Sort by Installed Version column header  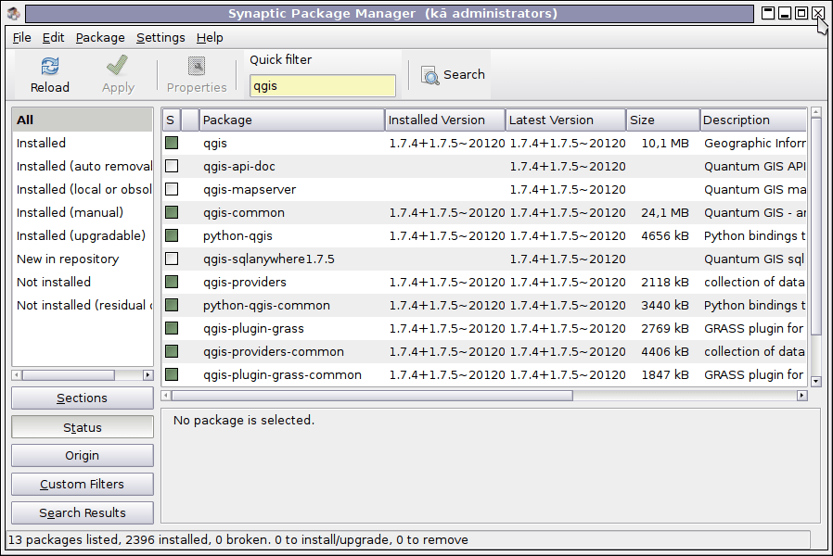coord(444,120)
